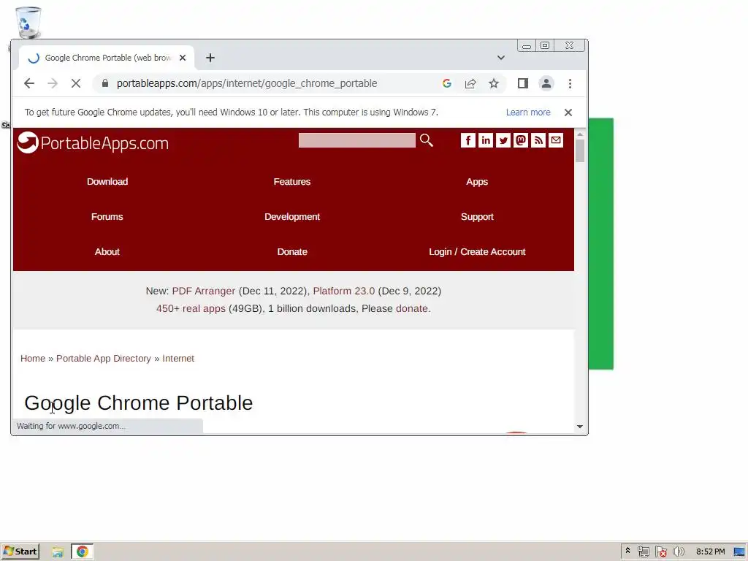Click the PortableApps.com logo
Image resolution: width=748 pixels, height=561 pixels.
coord(93,142)
